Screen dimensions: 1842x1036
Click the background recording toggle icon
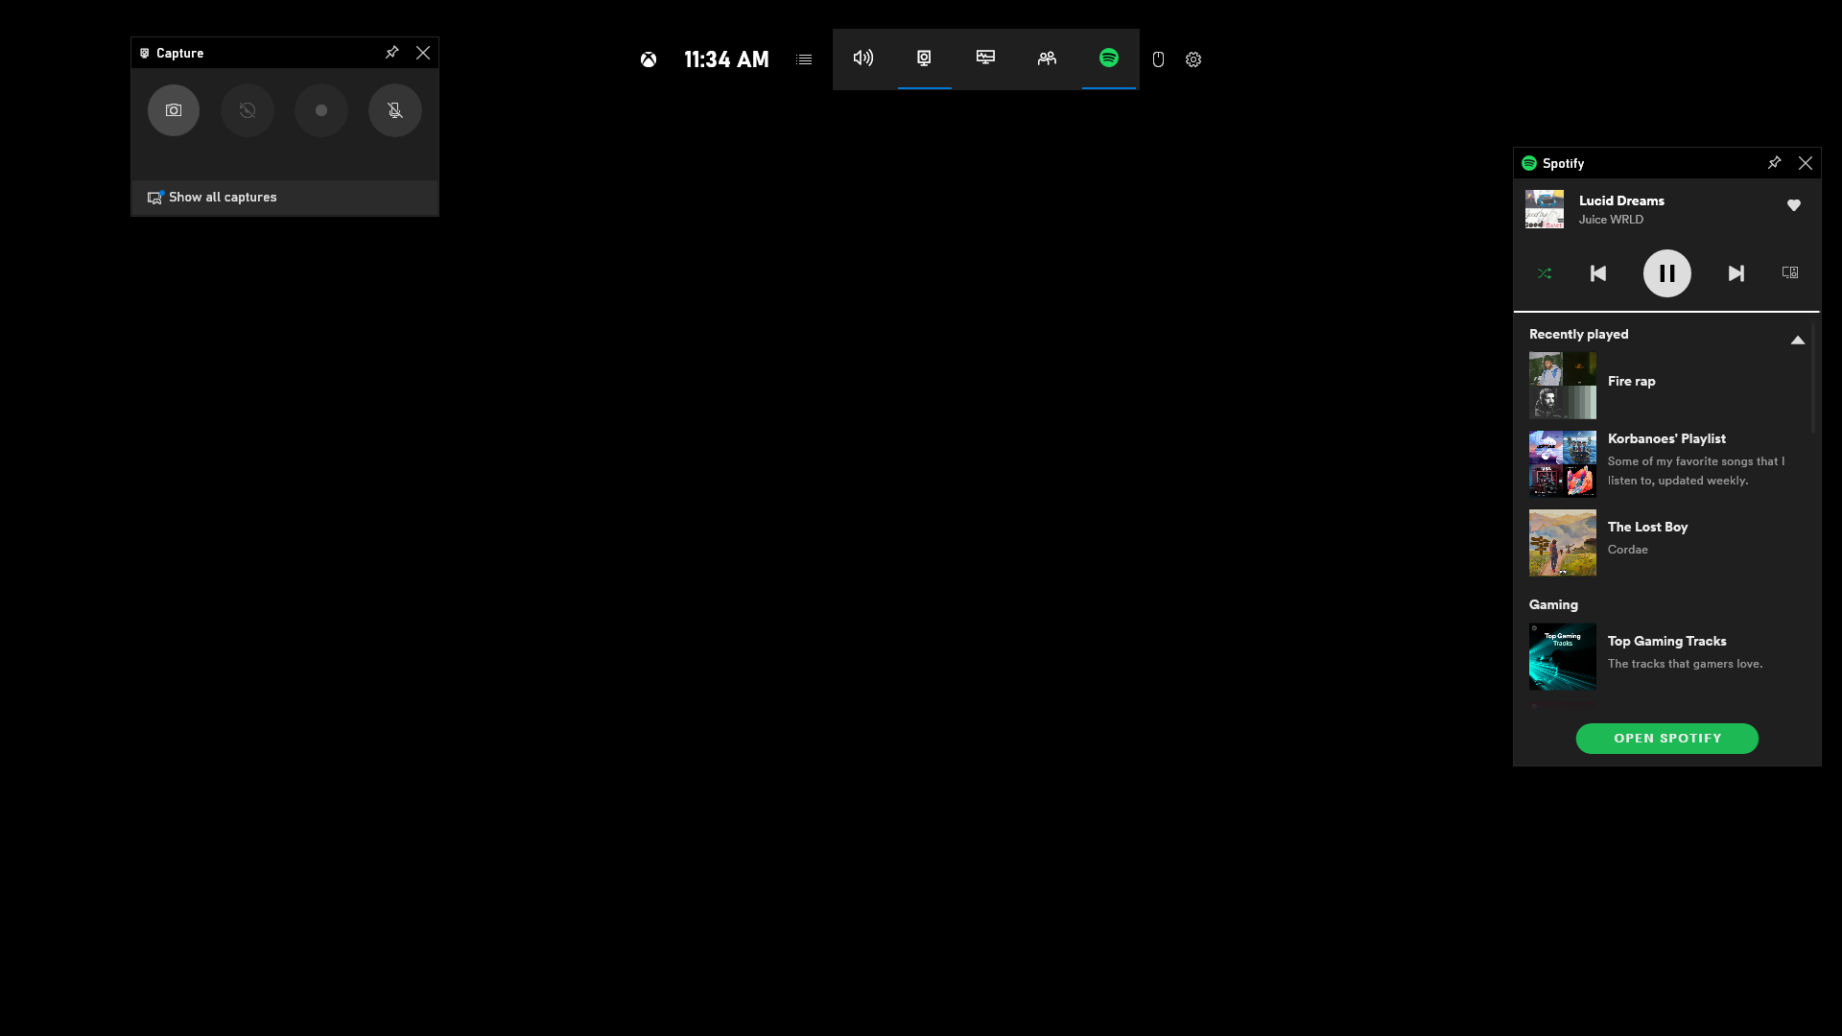[247, 110]
